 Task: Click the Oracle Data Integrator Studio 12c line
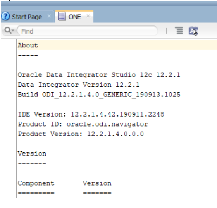[x=99, y=75]
